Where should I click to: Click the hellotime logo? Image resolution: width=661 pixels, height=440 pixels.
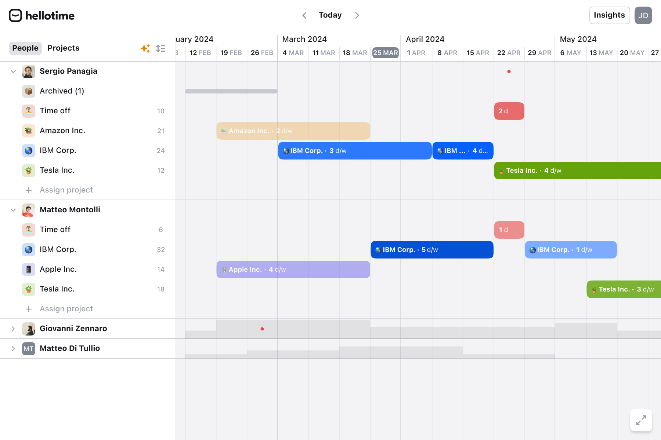coord(41,15)
